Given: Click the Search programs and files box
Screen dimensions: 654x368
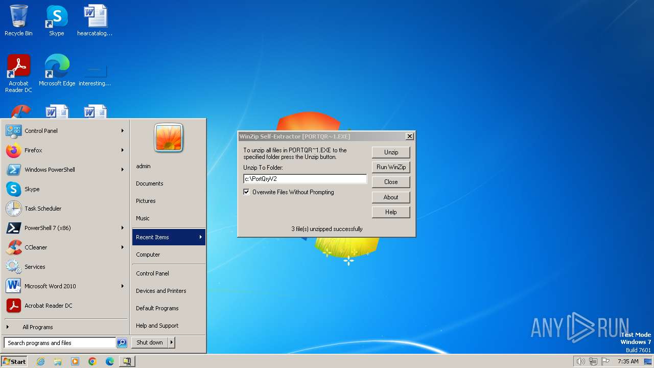Looking at the screenshot, I should tap(60, 343).
